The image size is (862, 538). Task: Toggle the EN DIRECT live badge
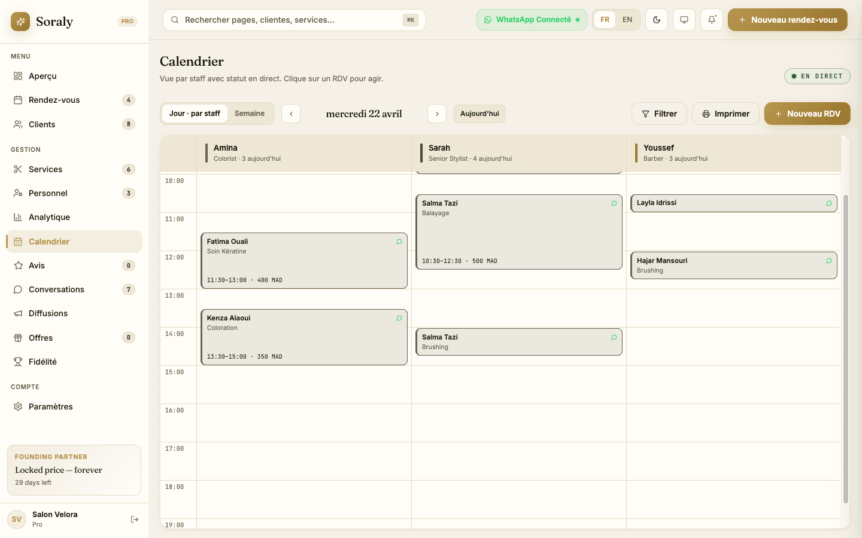pos(817,76)
